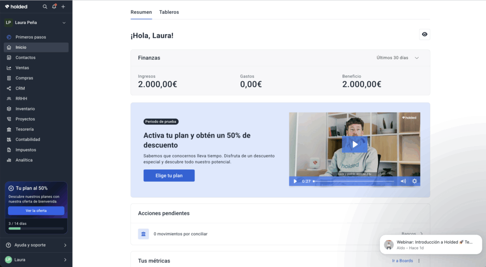
Task: Click the RRHH people icon
Action: tap(9, 99)
